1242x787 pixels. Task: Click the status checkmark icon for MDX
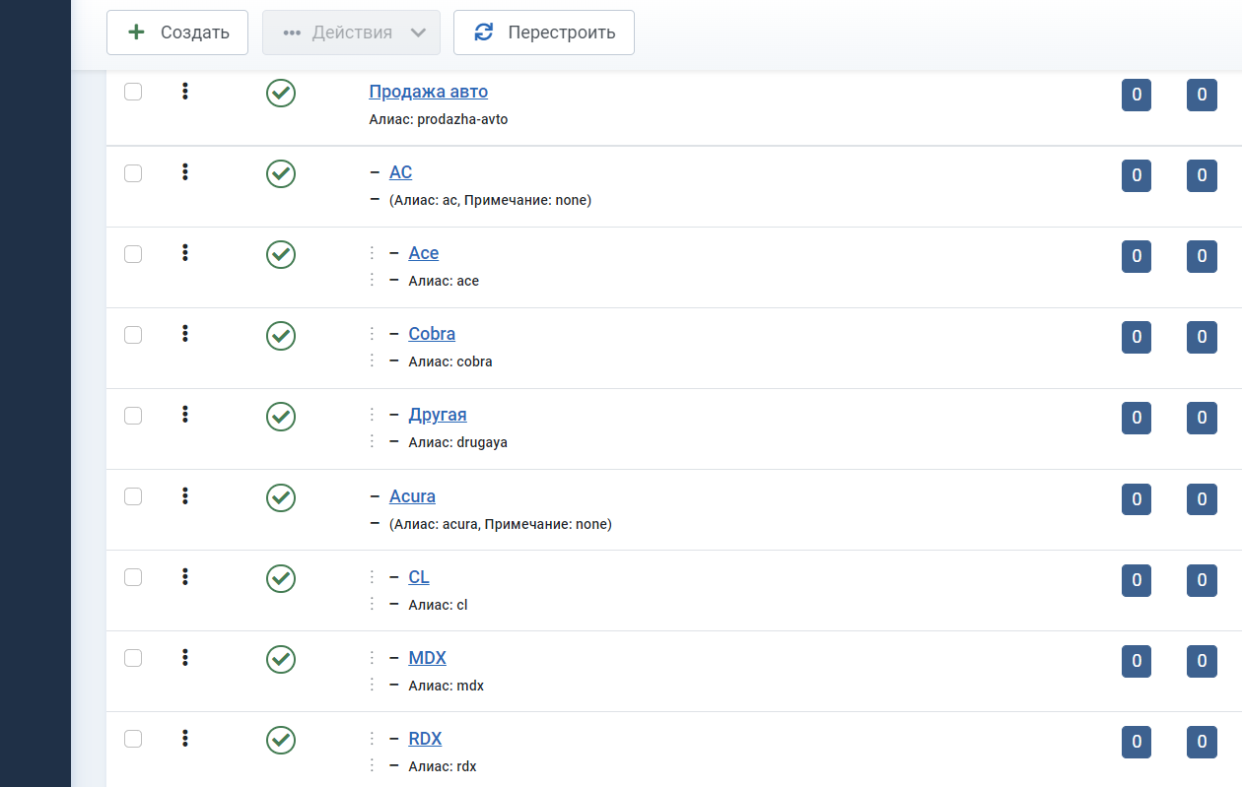pyautogui.click(x=281, y=659)
